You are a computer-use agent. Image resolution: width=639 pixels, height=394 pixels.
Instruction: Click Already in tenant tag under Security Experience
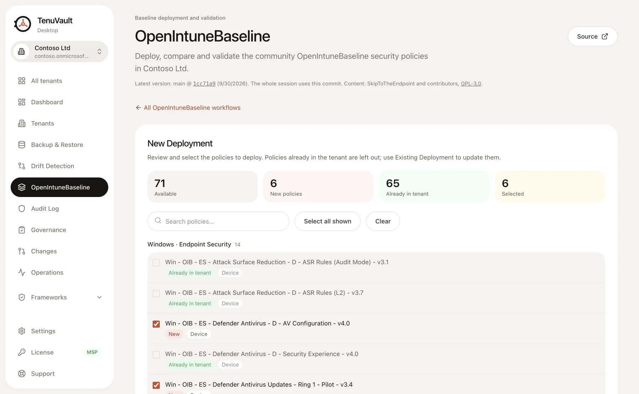click(190, 365)
